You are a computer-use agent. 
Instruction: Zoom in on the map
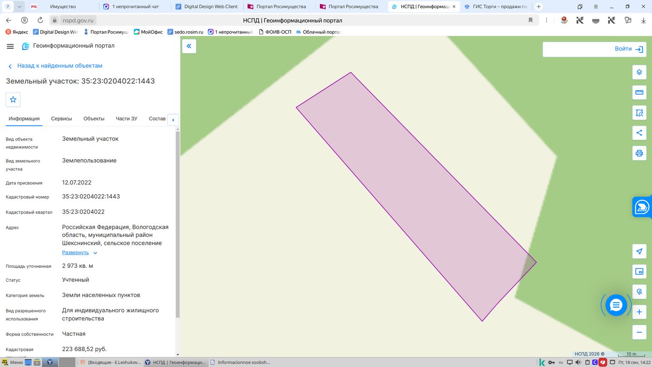(639, 312)
